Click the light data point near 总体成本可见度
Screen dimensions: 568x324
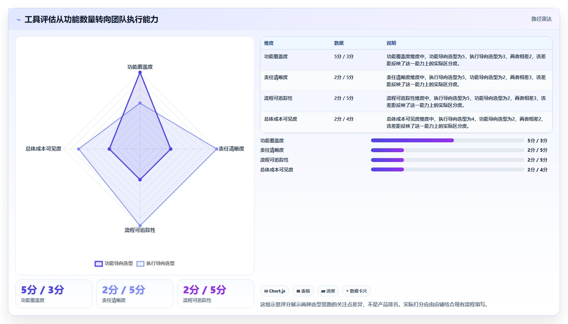tap(79, 149)
